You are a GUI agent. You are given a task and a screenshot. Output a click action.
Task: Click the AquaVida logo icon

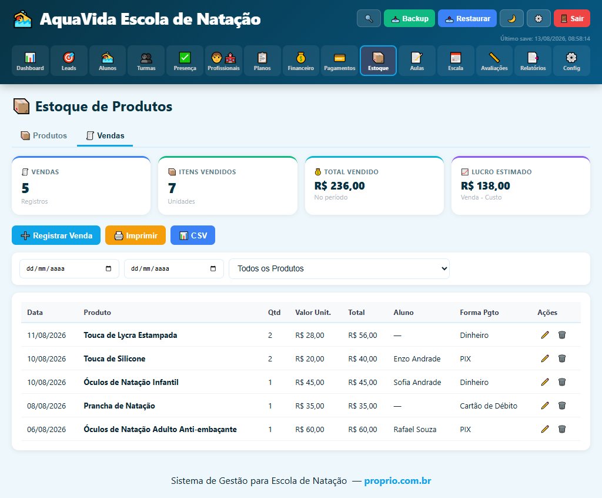pyautogui.click(x=23, y=19)
